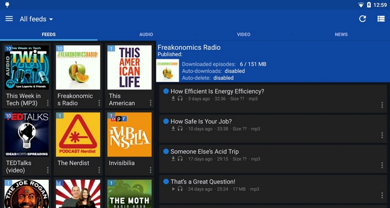Tap the Wi-Fi status icon
Image resolution: width=390 pixels, height=208 pixels.
tap(361, 5)
